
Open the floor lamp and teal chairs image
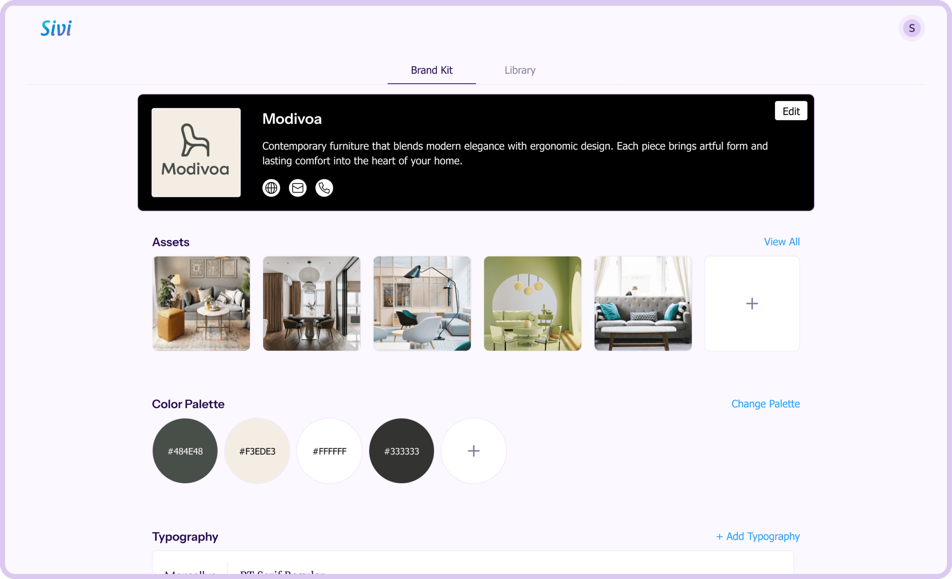[x=422, y=304]
